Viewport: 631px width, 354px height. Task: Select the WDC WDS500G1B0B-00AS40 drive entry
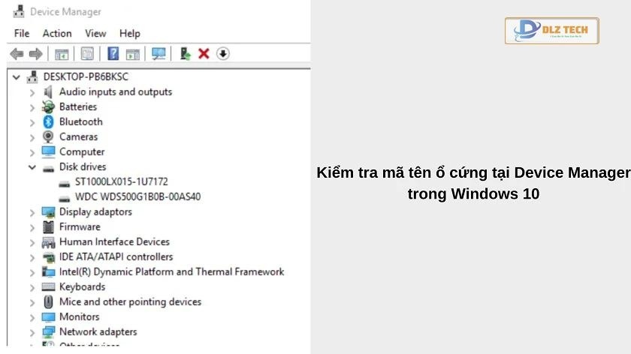coord(137,197)
